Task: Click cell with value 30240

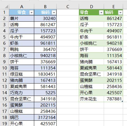Action: click(45, 19)
